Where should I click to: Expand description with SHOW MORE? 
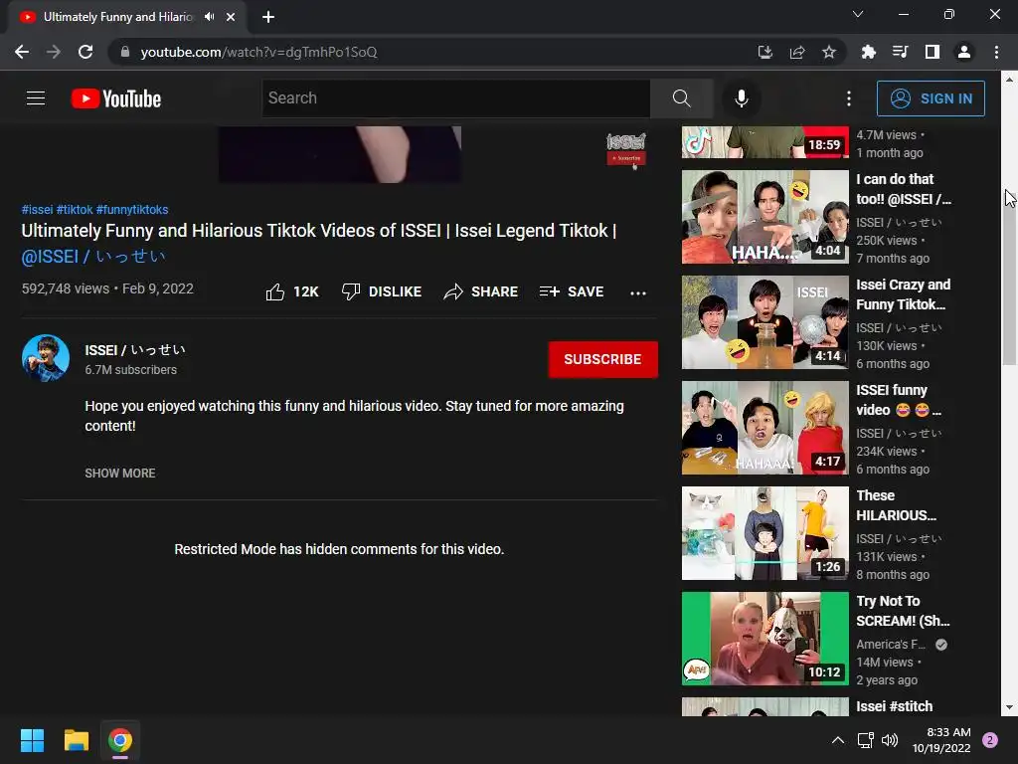coord(120,473)
